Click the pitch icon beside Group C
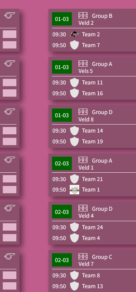Viewport: 136px width, 292px height. click(83, 256)
